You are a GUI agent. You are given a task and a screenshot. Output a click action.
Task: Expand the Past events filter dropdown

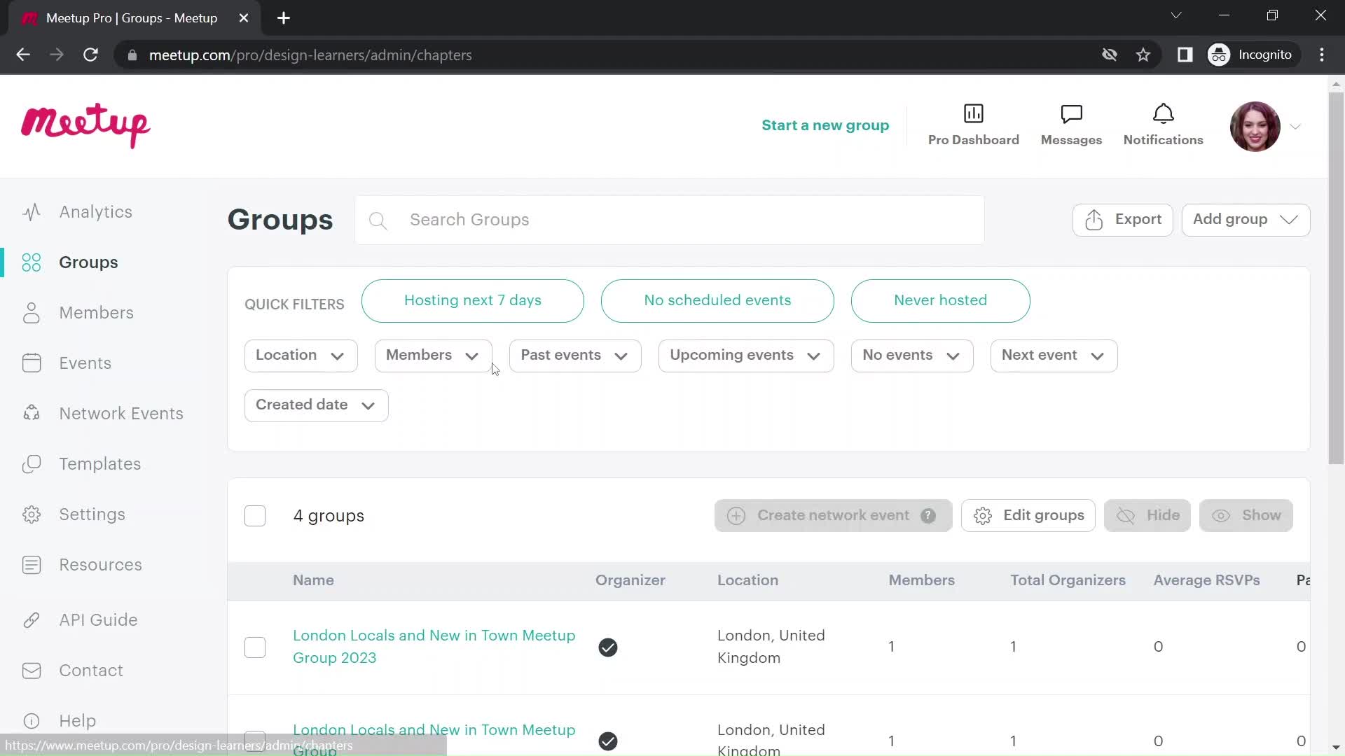[x=575, y=356]
